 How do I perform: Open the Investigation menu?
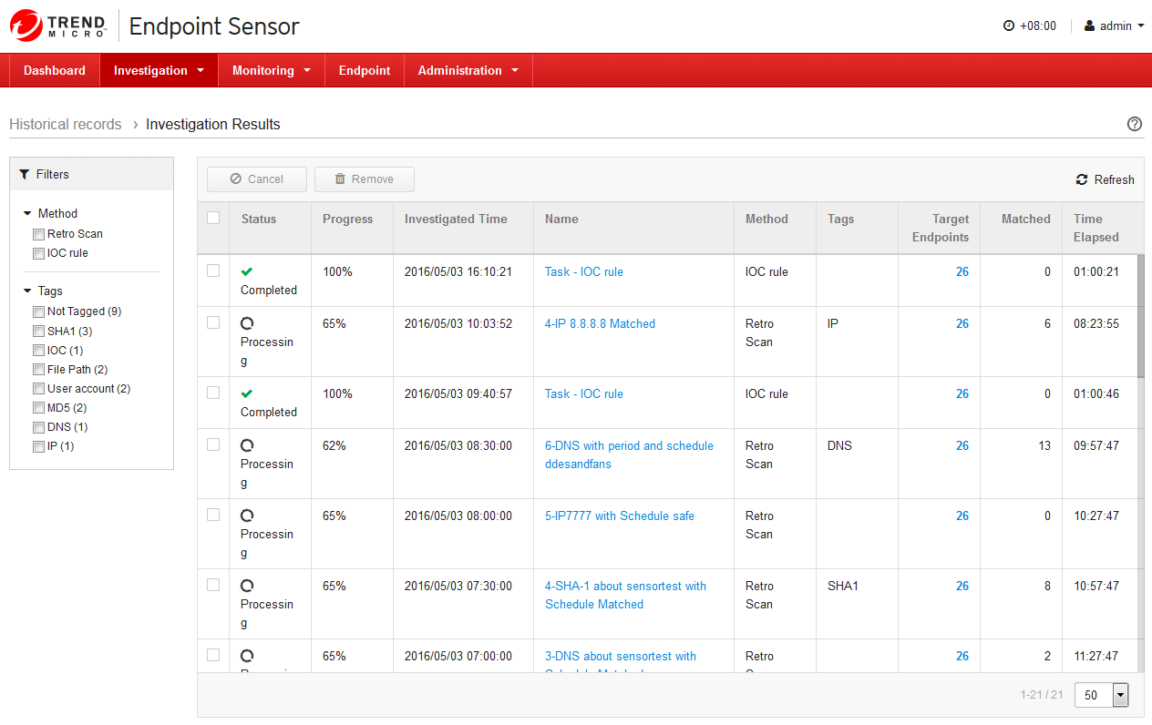pos(159,70)
